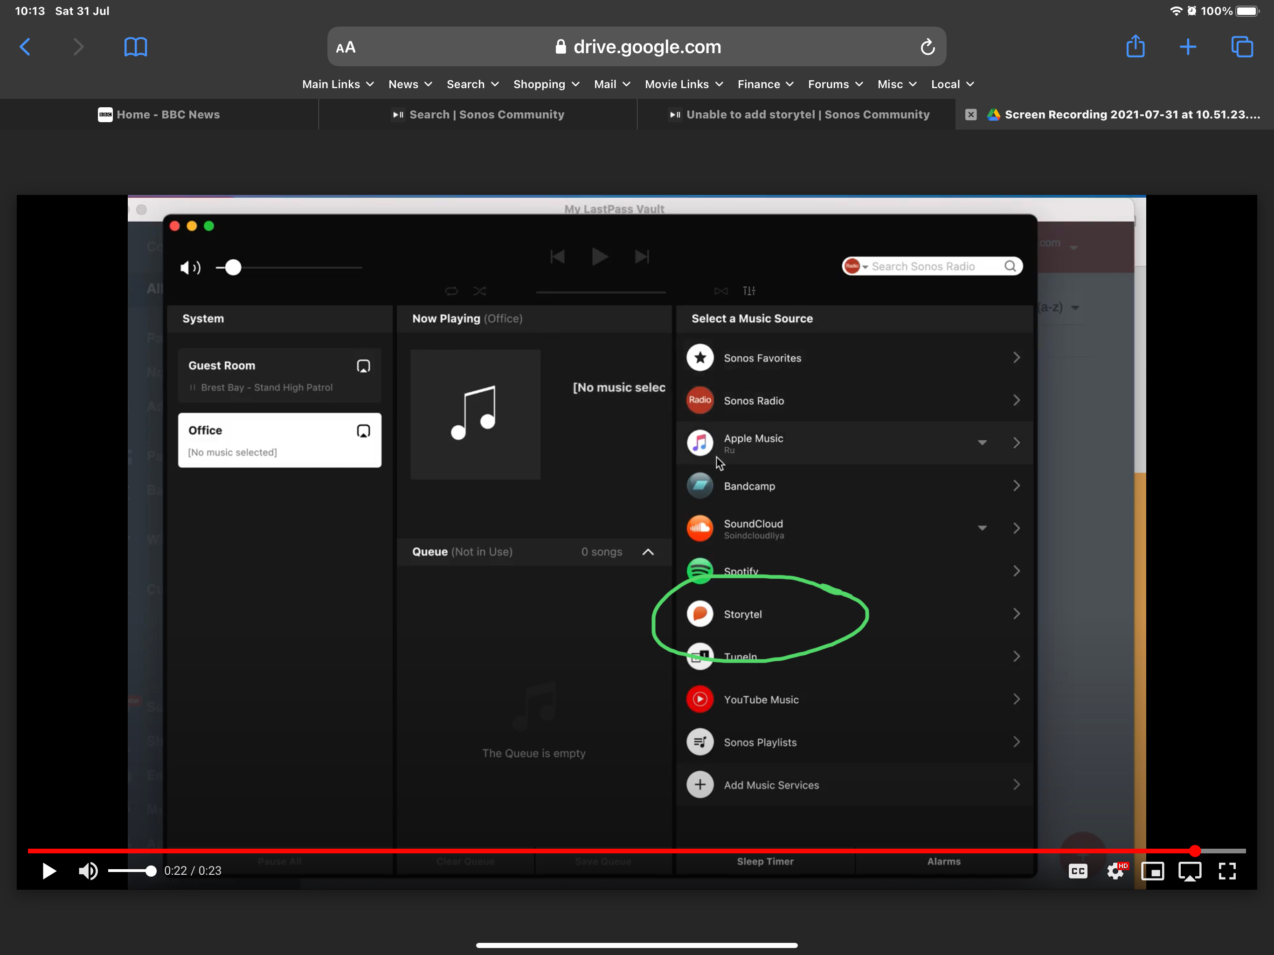Close the Screen Recording tab
The width and height of the screenshot is (1274, 955).
tap(970, 115)
